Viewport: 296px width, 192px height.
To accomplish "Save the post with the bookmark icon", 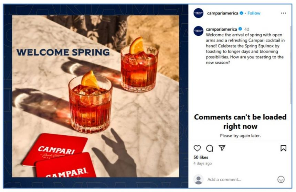I will [x=283, y=148].
